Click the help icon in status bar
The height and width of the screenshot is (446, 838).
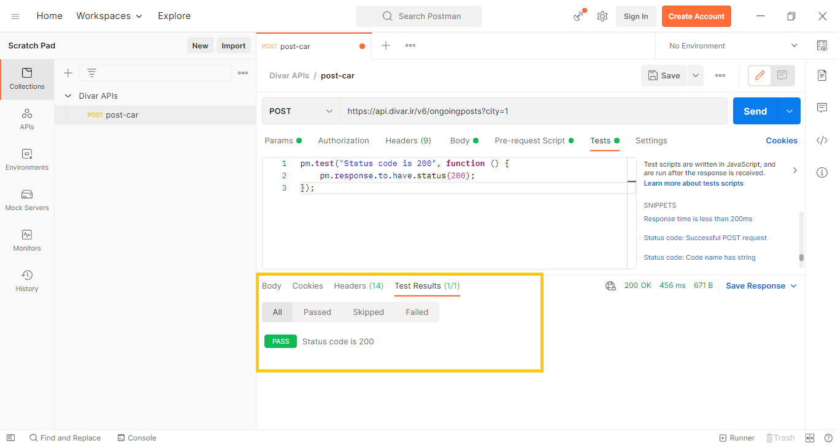click(x=827, y=438)
